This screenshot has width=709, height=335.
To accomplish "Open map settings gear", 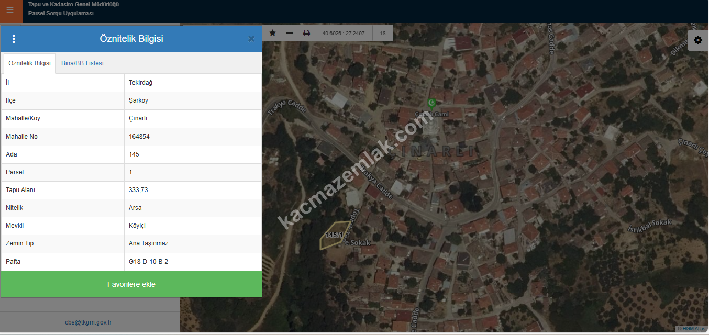I will click(697, 40).
